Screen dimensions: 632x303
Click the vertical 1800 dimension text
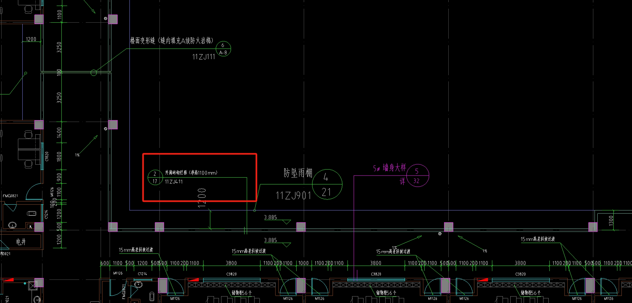coord(59,156)
